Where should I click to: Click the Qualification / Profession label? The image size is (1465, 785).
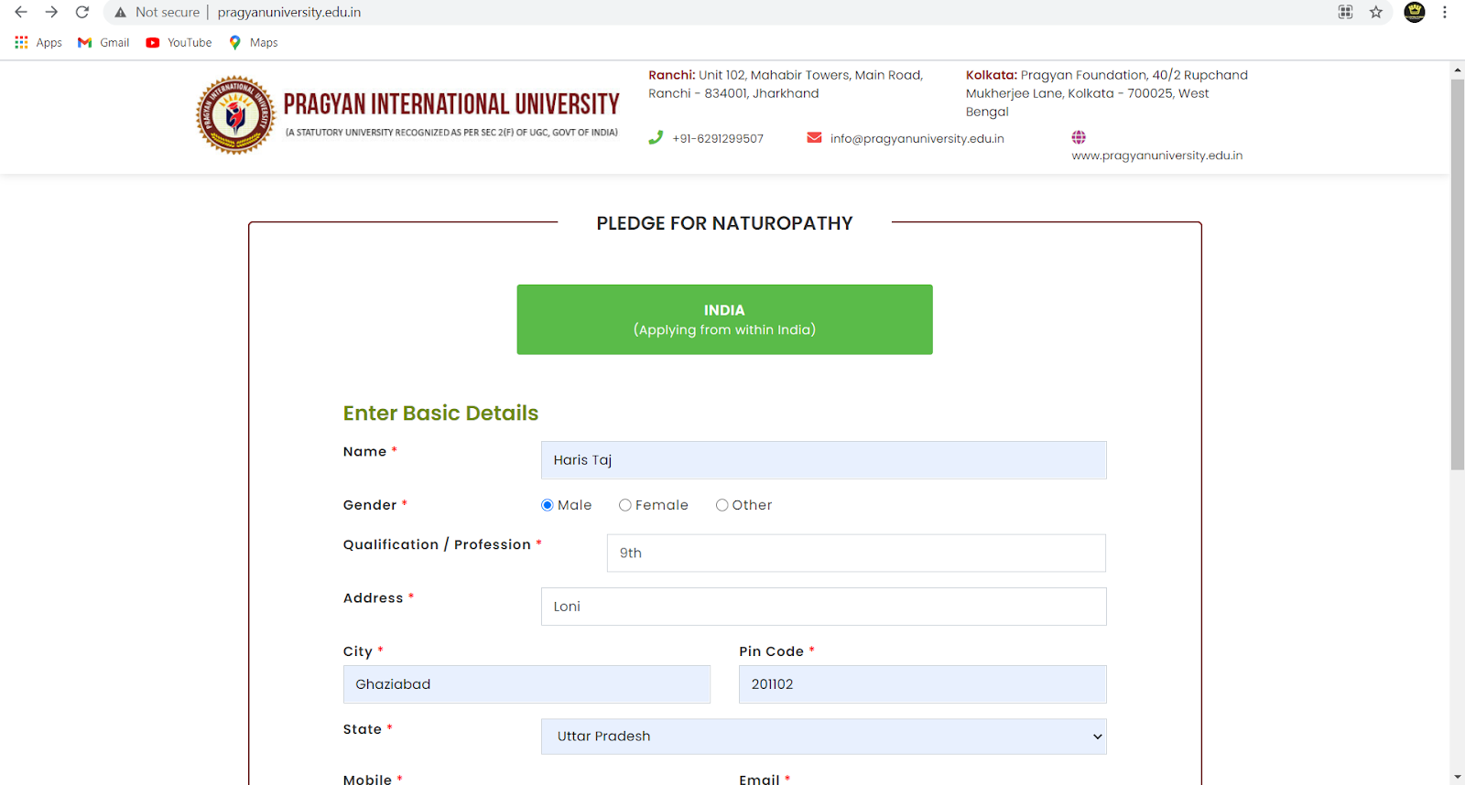click(x=437, y=544)
